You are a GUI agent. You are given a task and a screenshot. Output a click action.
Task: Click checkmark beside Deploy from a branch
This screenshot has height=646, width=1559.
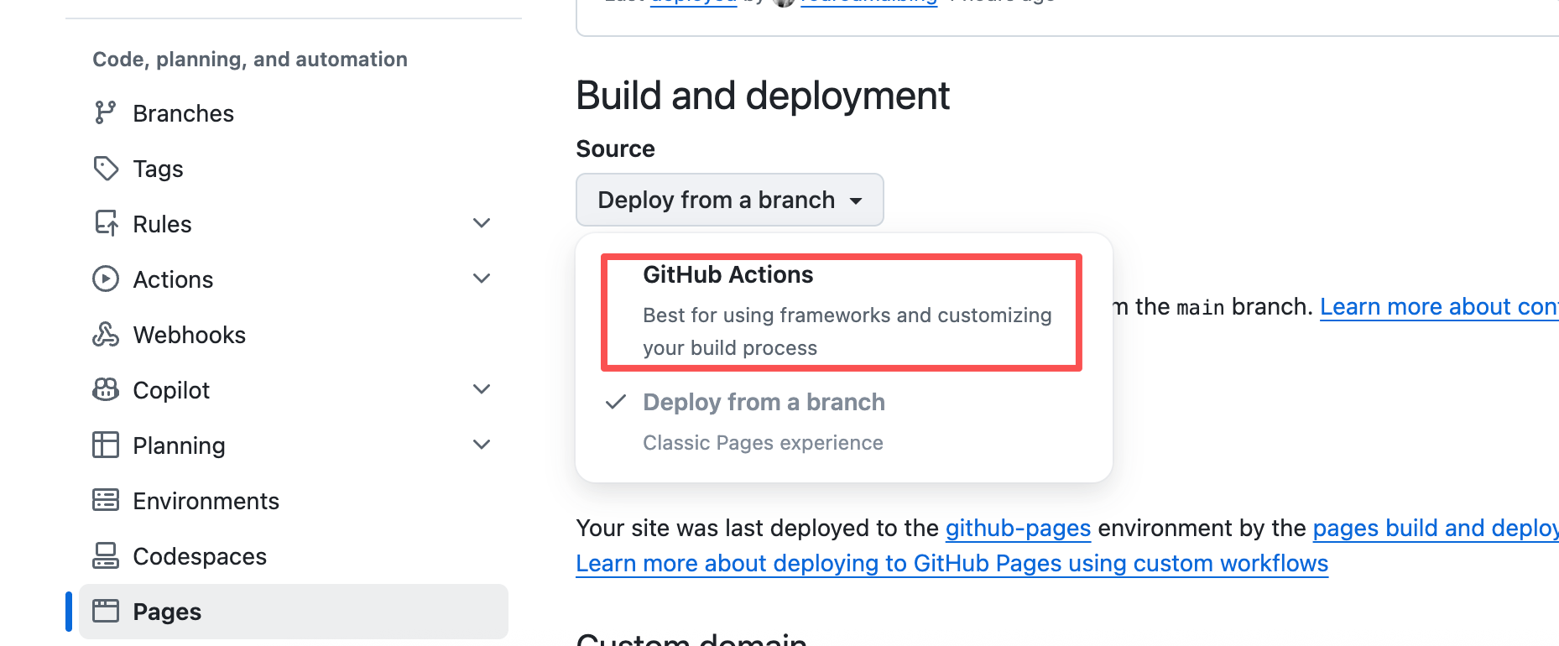pos(616,402)
